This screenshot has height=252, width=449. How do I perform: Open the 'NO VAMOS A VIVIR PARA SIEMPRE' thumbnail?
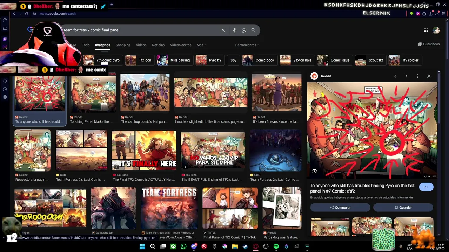pos(213,150)
